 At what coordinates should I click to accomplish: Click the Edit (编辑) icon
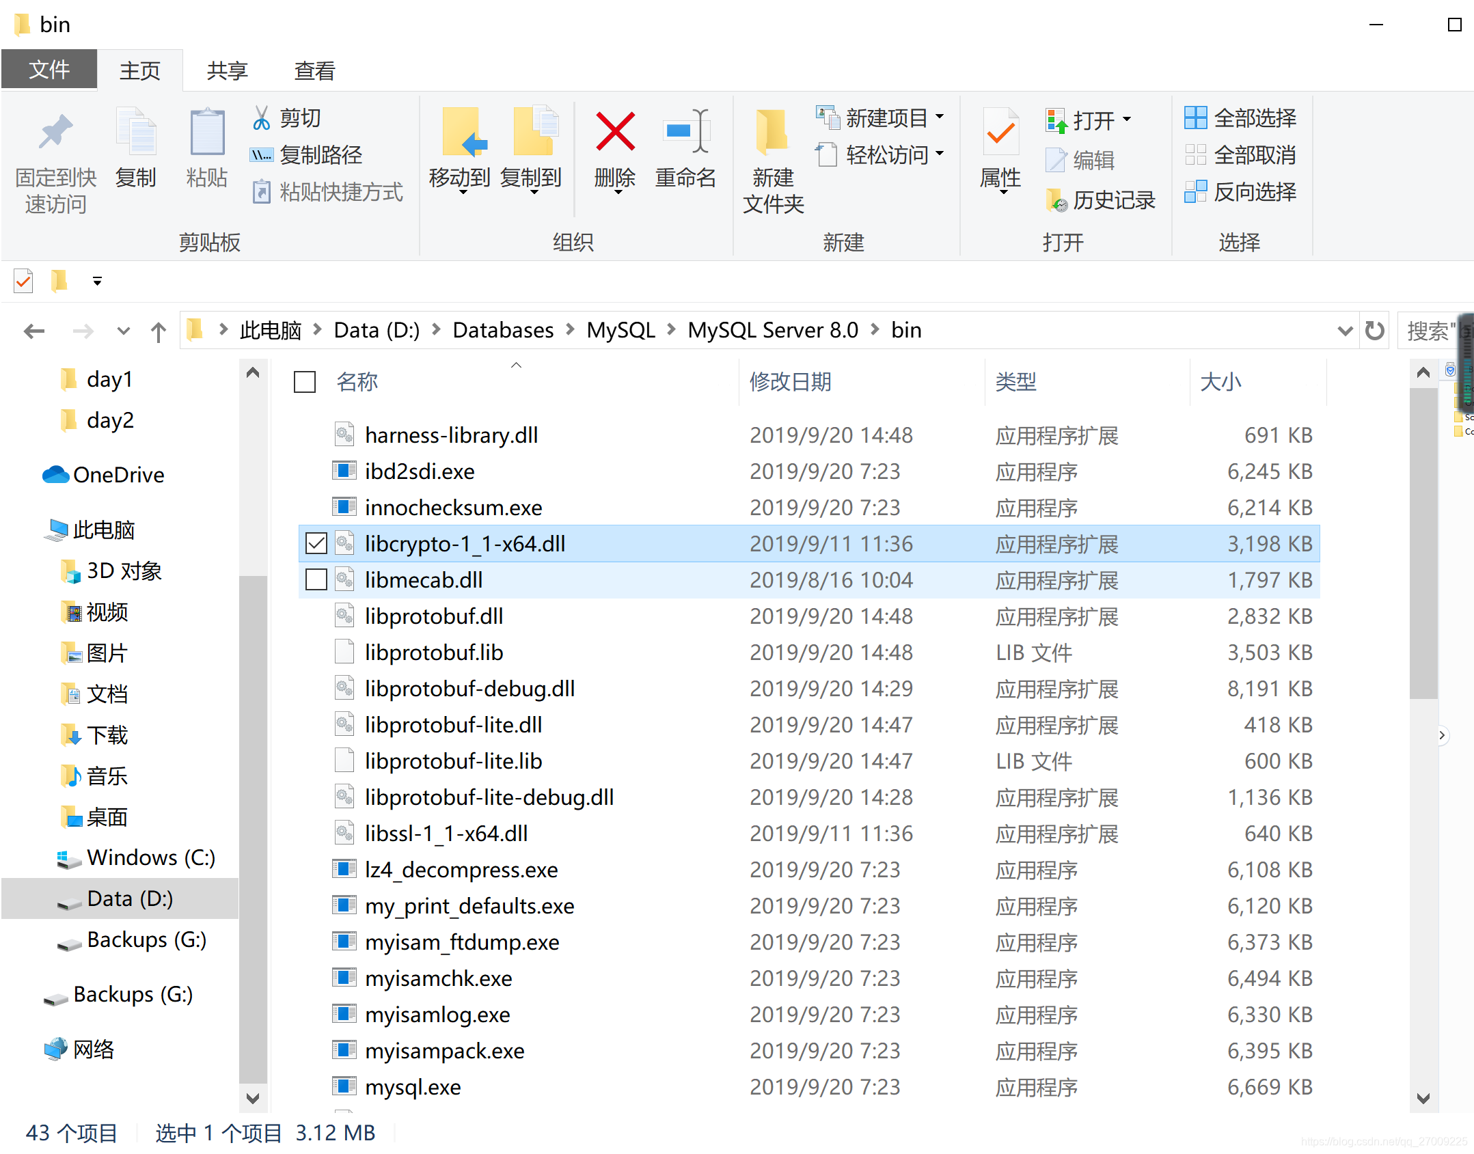point(1056,160)
